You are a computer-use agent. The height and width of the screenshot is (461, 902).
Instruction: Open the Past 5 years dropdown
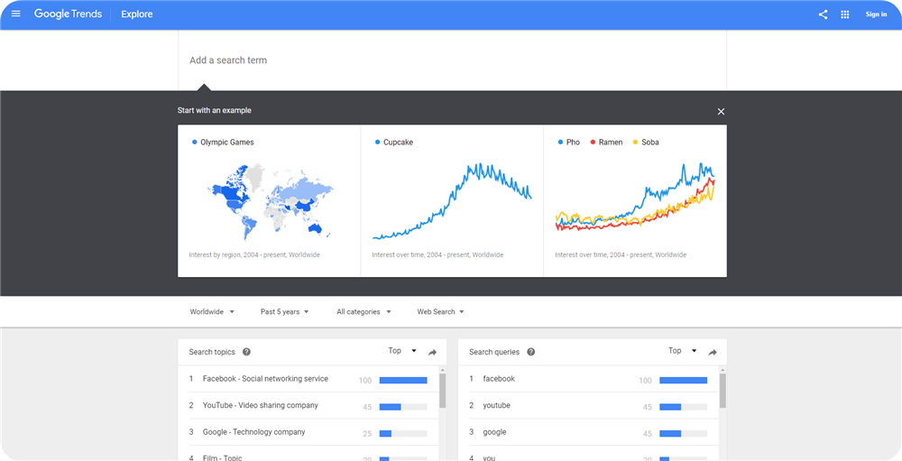click(x=285, y=312)
